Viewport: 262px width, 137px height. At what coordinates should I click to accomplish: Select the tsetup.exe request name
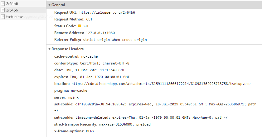click(x=15, y=16)
